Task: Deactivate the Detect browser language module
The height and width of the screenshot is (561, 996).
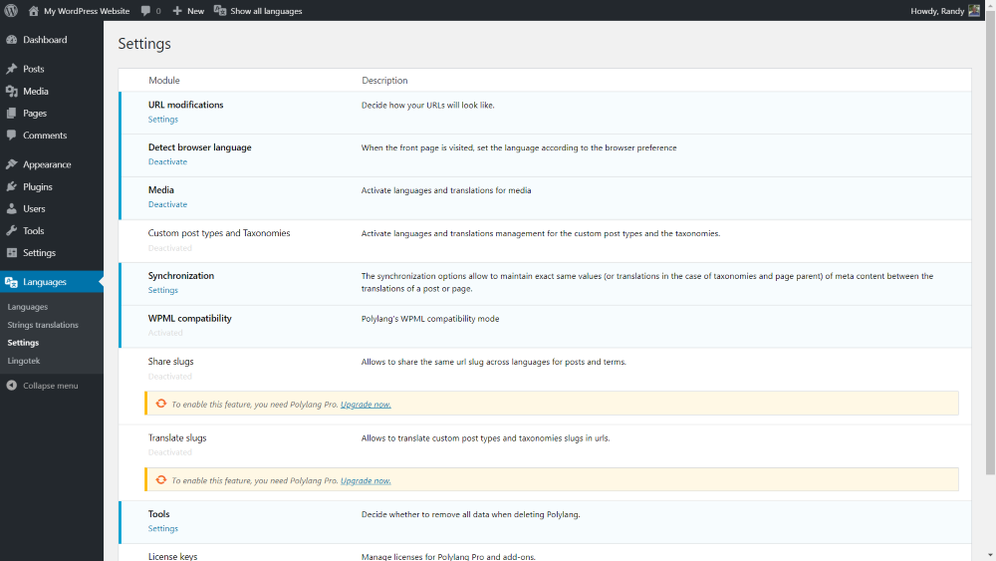Action: (x=167, y=161)
